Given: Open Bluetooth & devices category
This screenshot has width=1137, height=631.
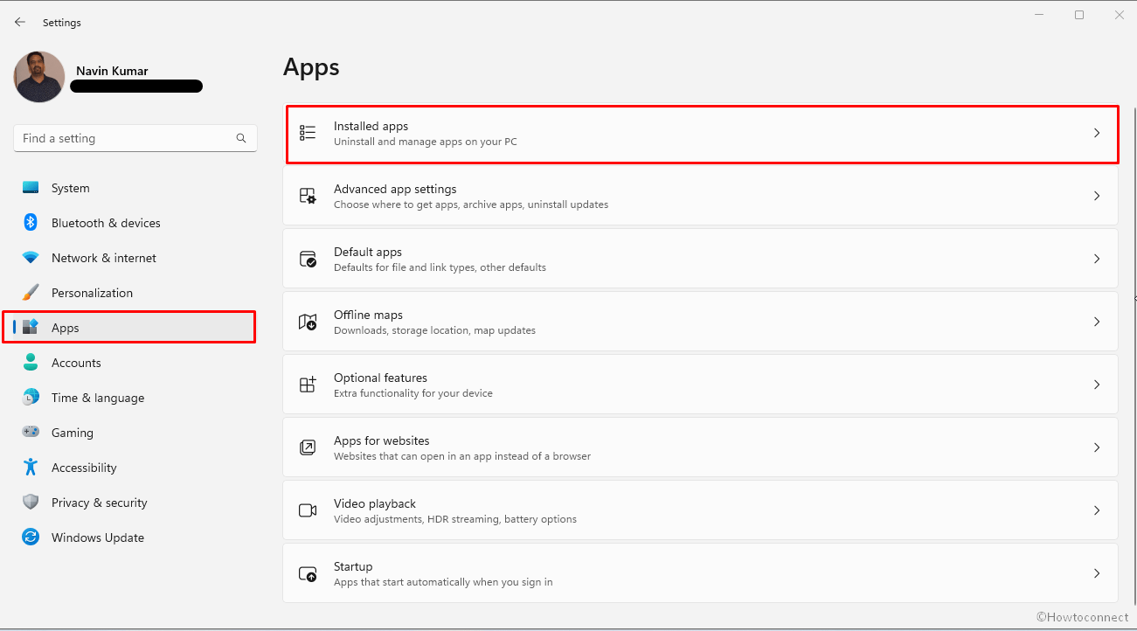Looking at the screenshot, I should pyautogui.click(x=135, y=223).
